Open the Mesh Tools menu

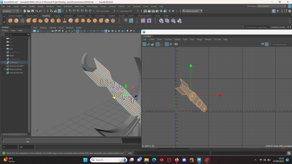pos(79,6)
